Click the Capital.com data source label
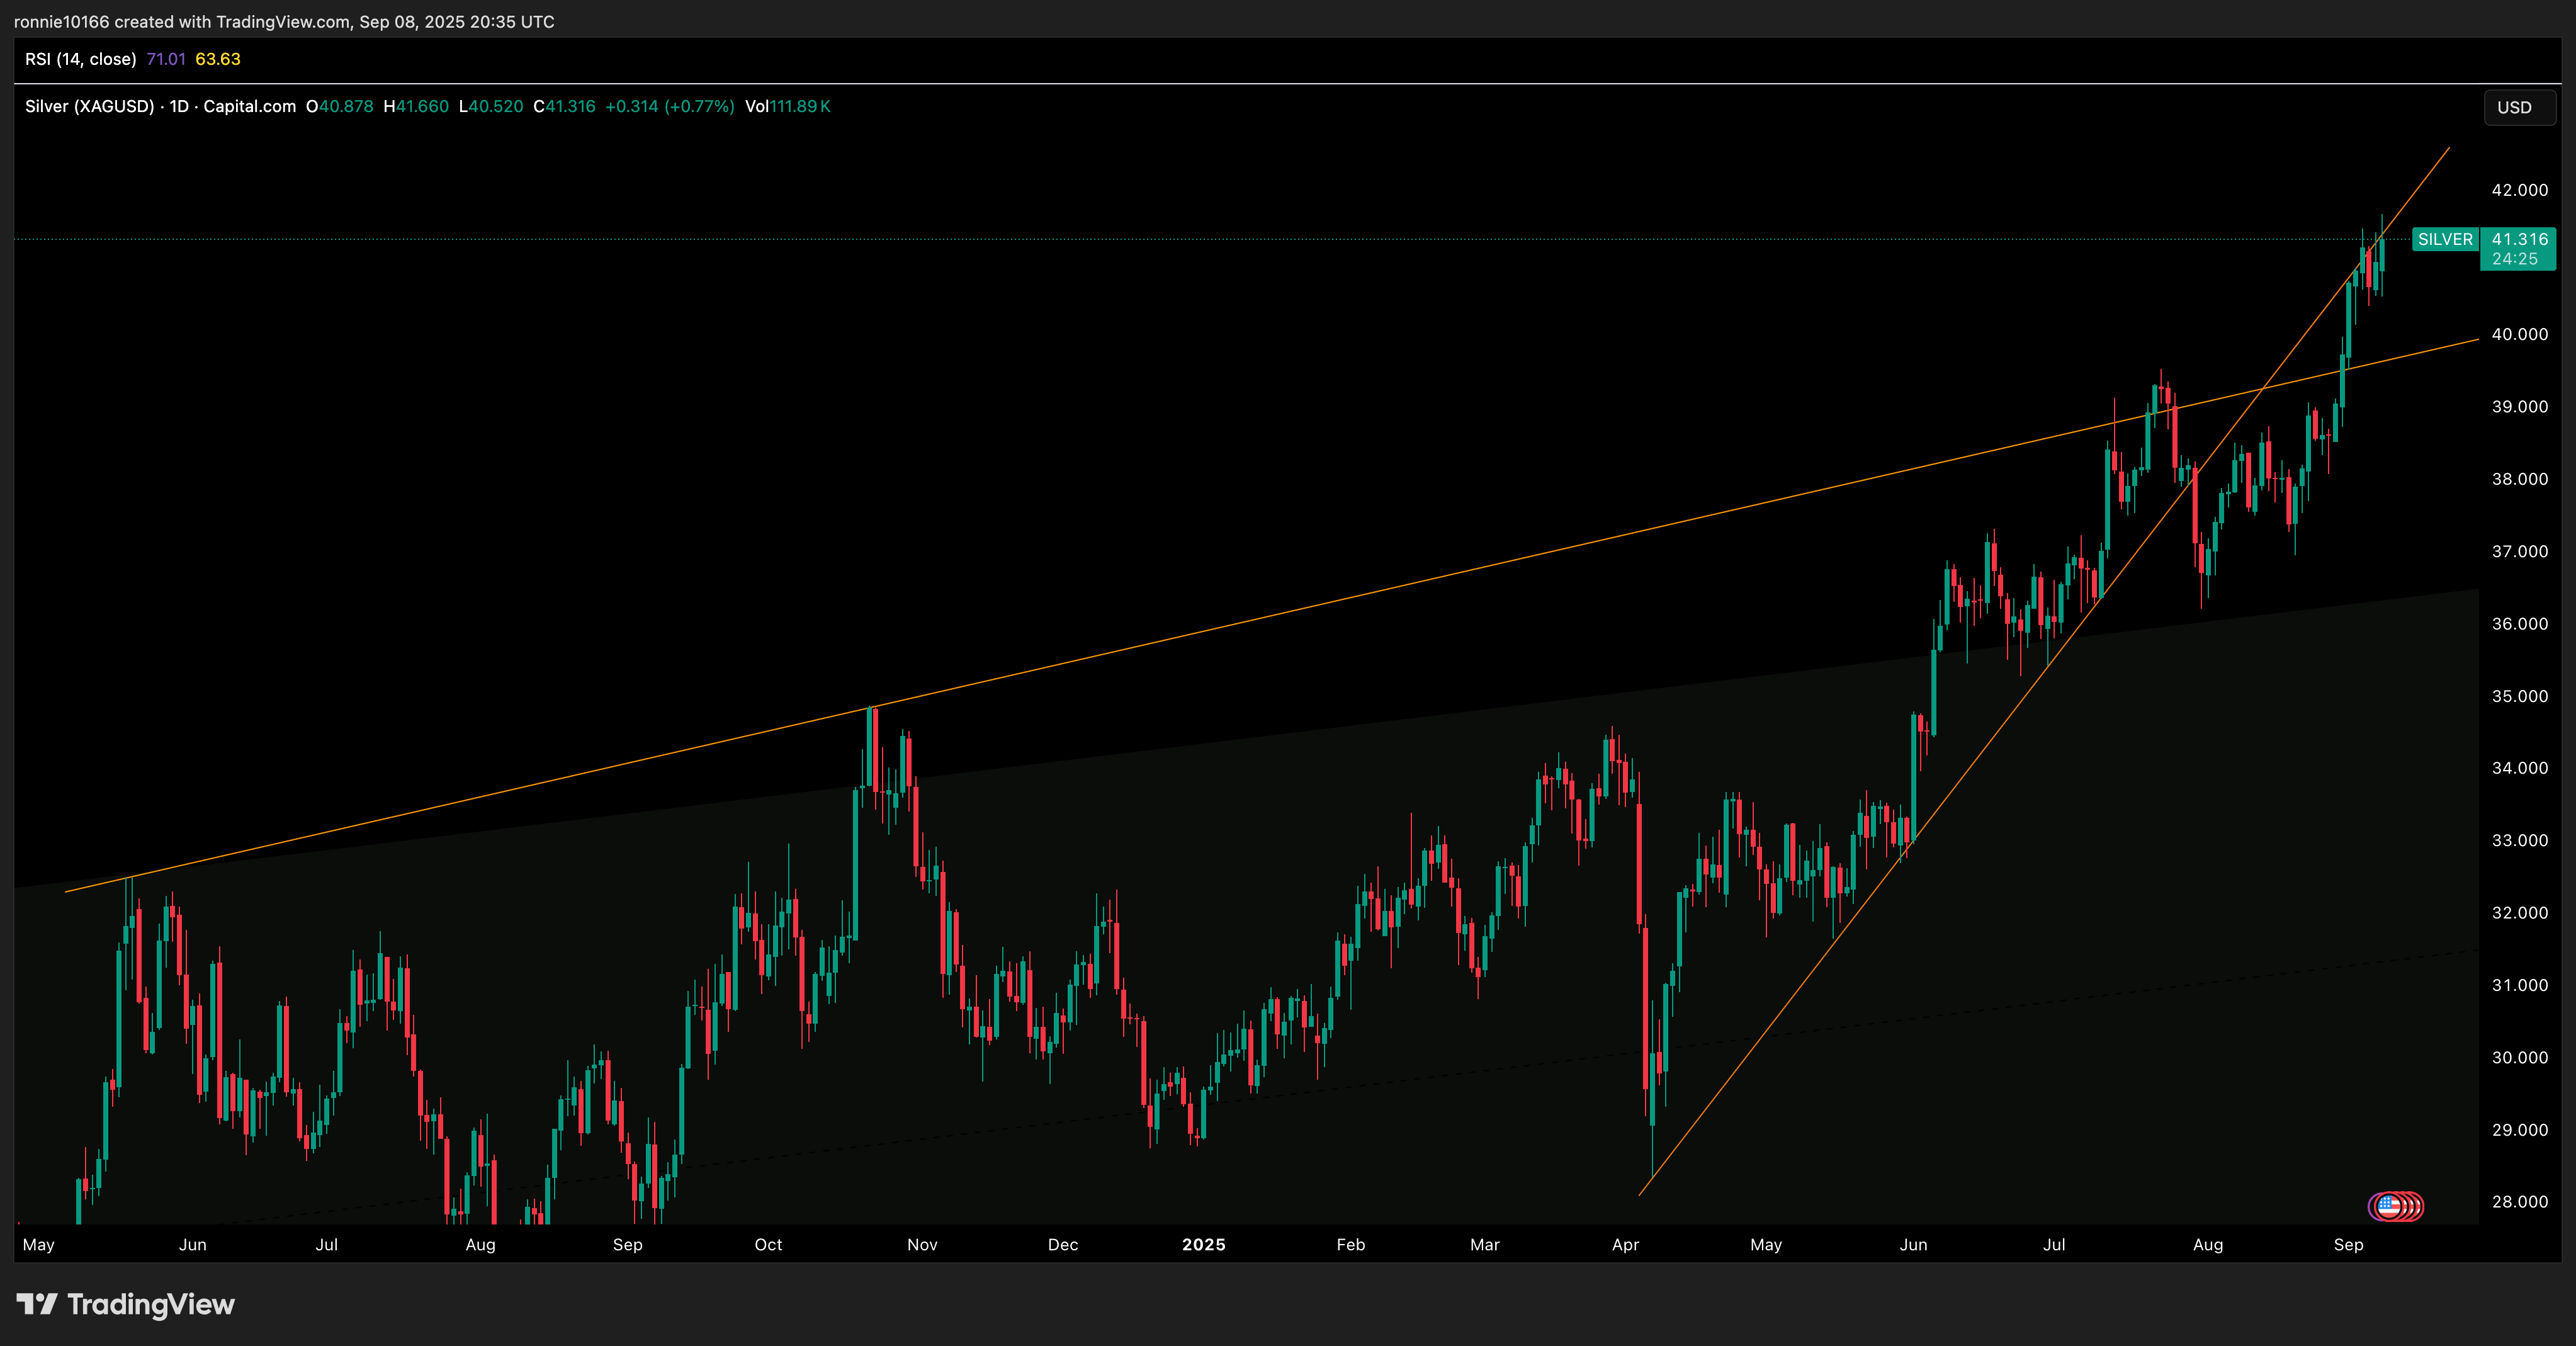 [x=249, y=107]
